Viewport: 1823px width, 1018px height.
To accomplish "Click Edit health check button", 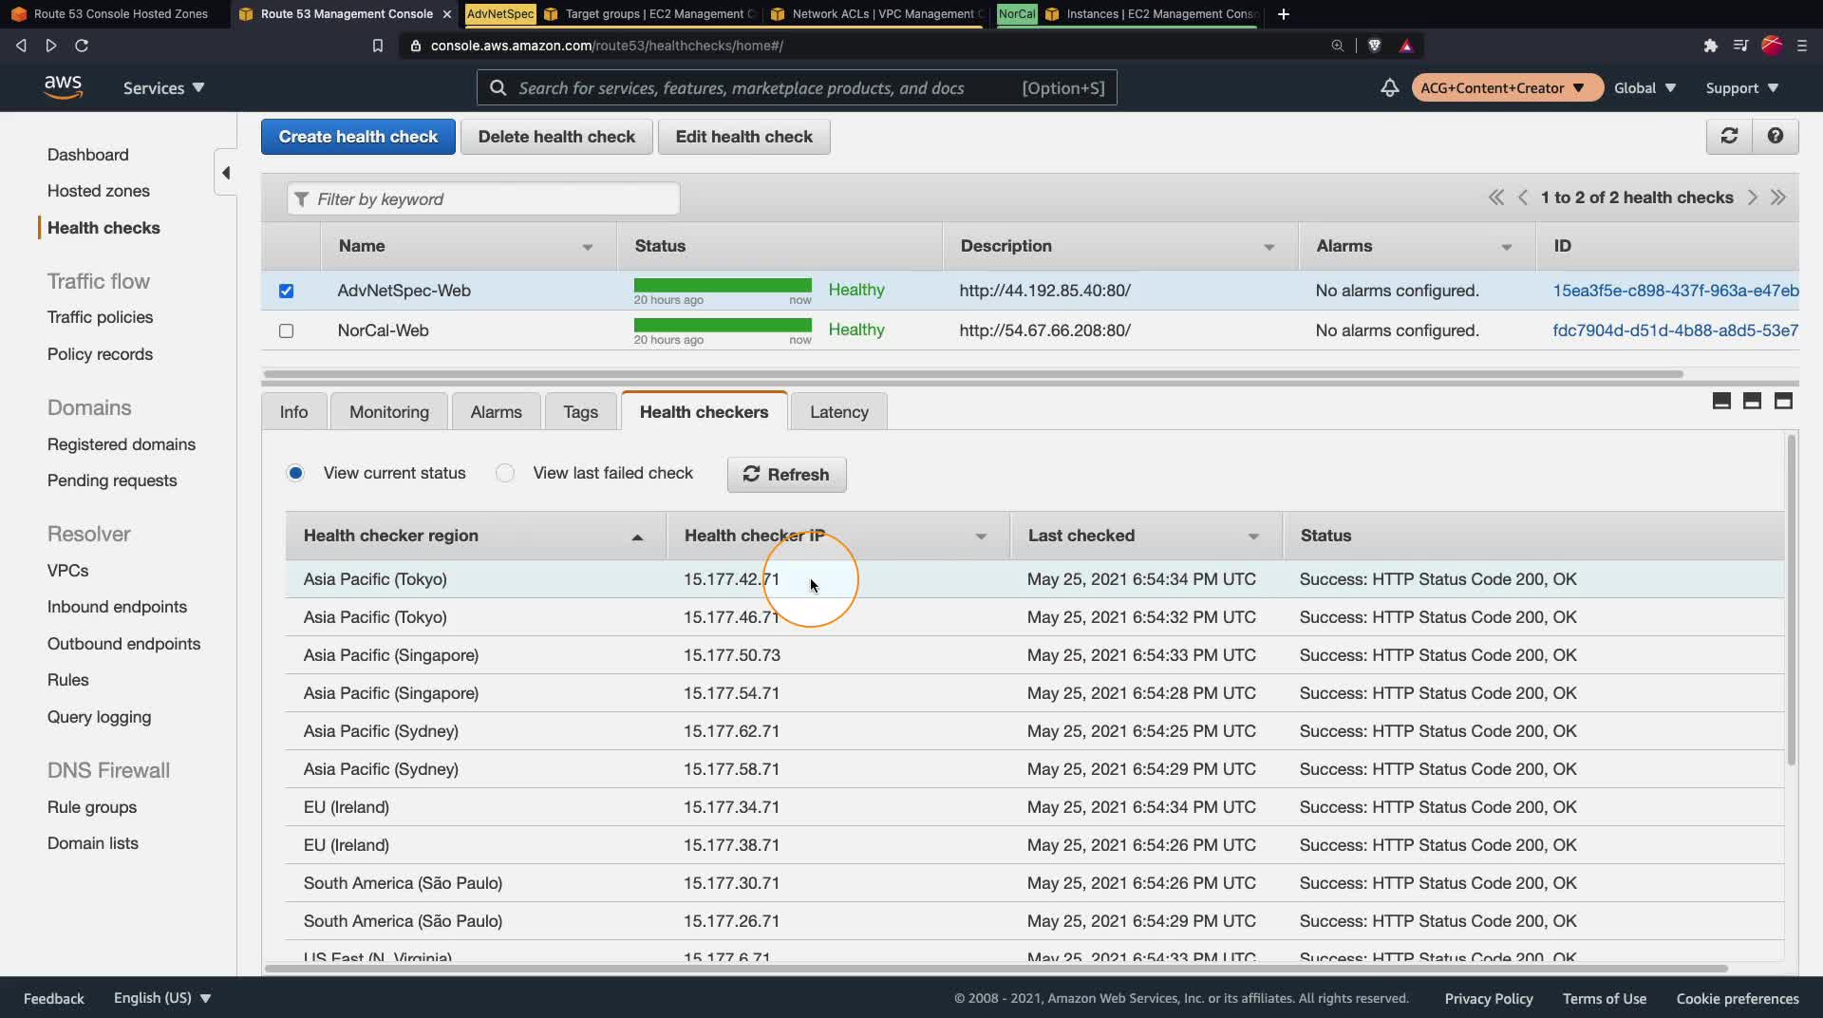I will click(743, 137).
